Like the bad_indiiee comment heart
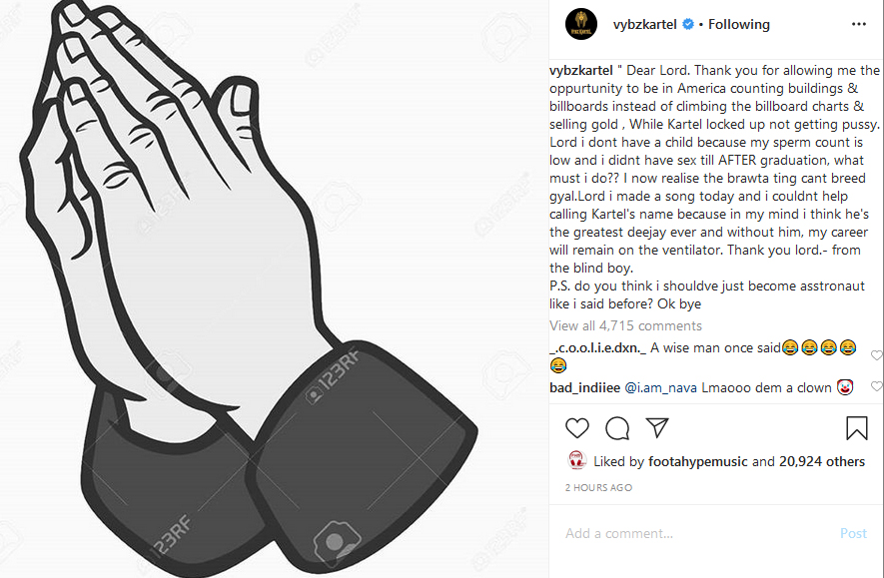Viewport: 884px width, 578px height. click(876, 386)
